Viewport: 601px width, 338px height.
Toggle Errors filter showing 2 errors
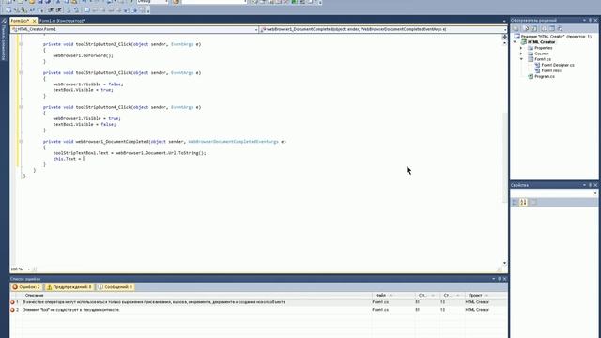[26, 287]
